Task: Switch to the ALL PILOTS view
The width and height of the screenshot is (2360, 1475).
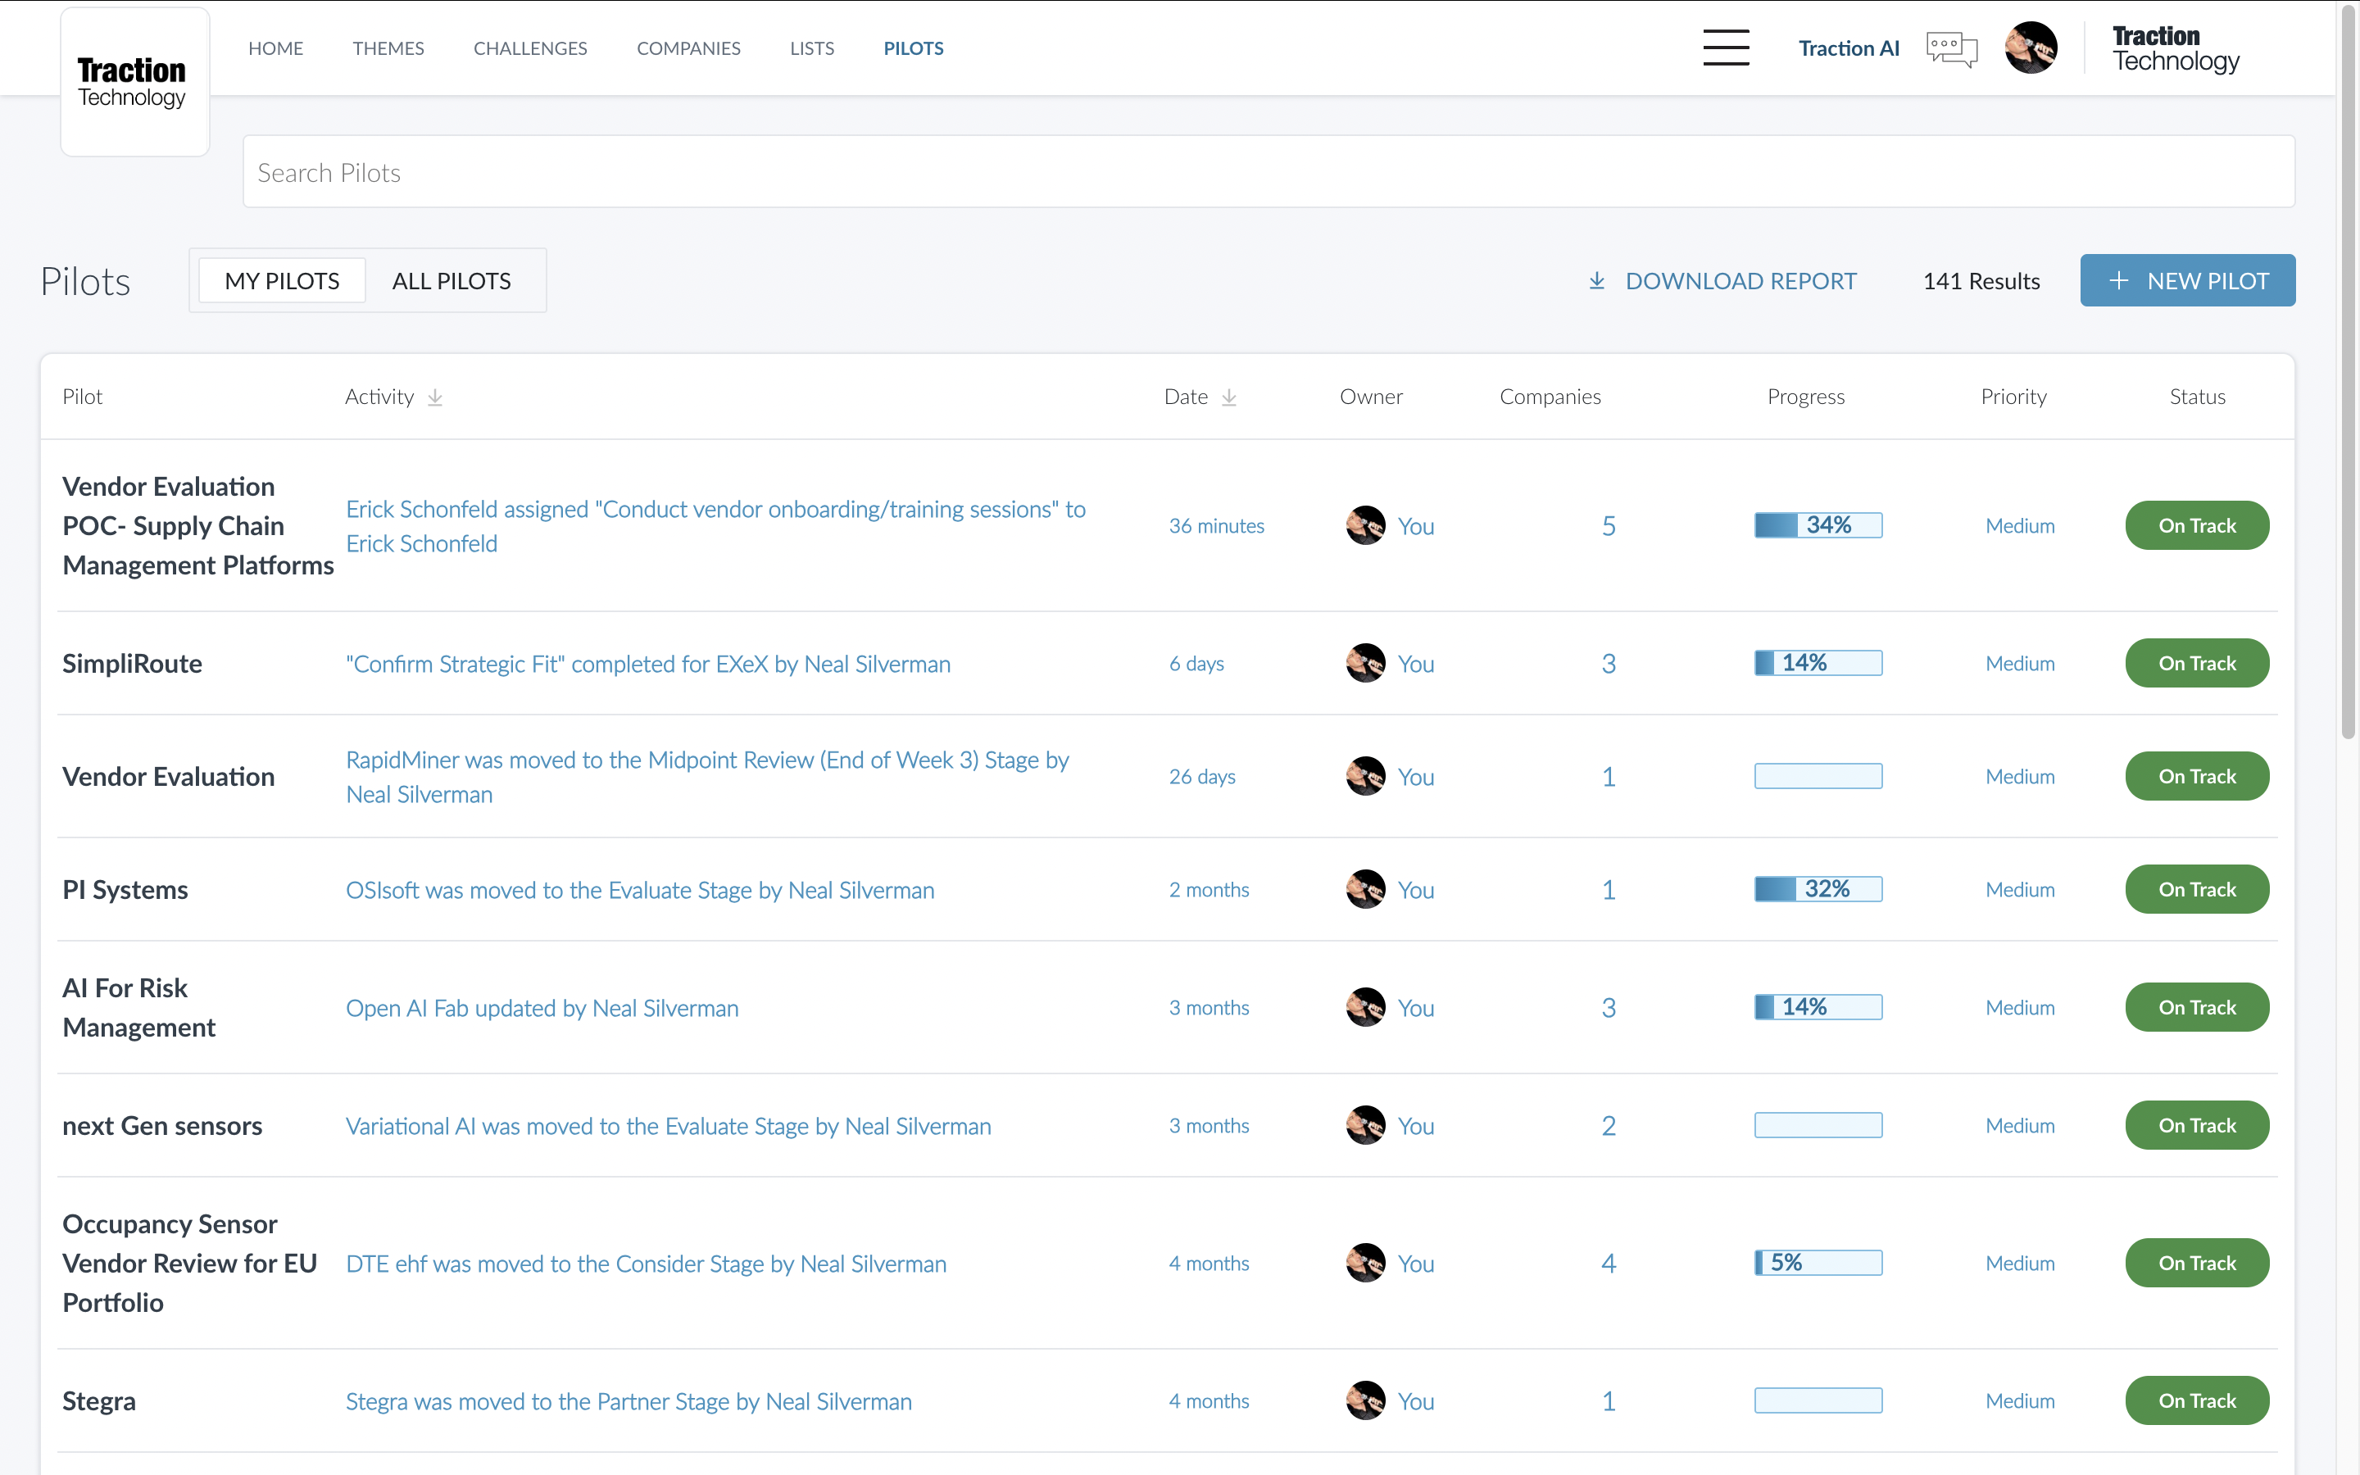Action: (452, 281)
